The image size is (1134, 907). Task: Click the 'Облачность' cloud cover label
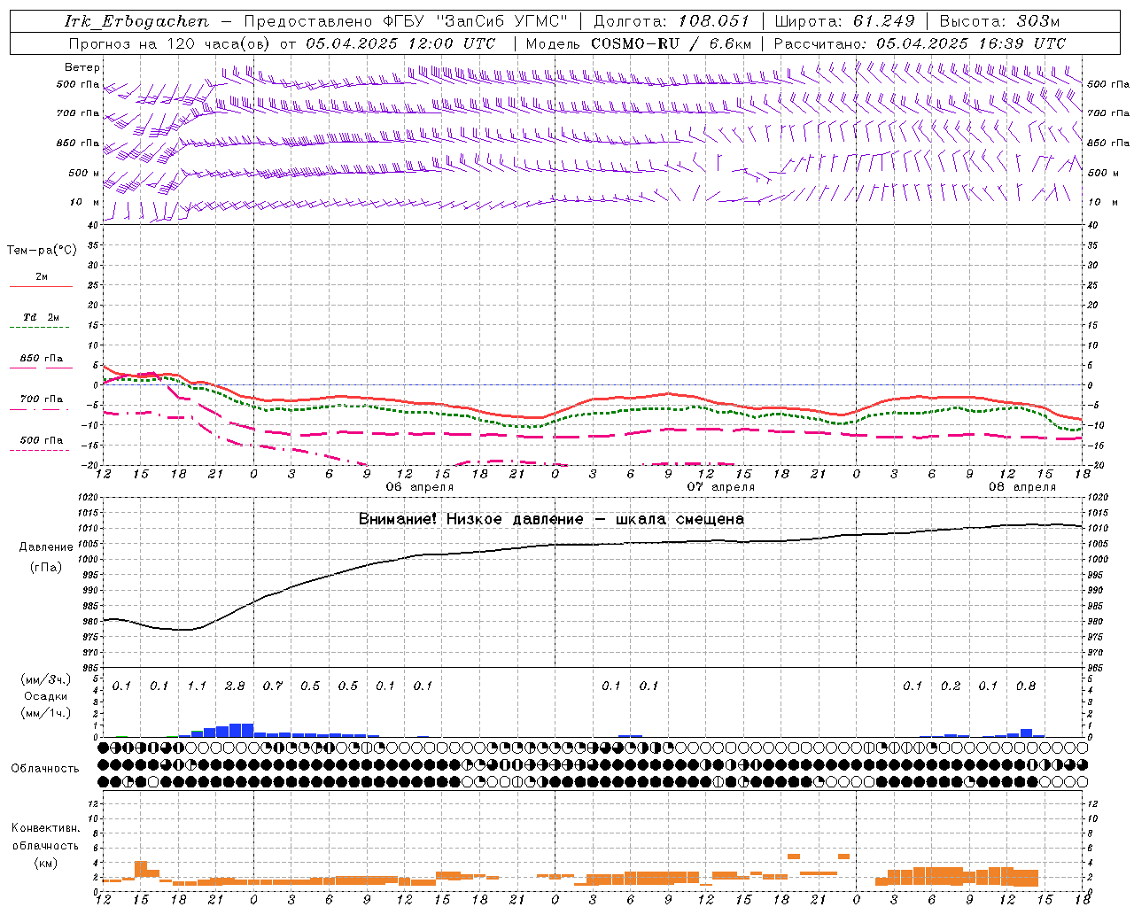(45, 769)
